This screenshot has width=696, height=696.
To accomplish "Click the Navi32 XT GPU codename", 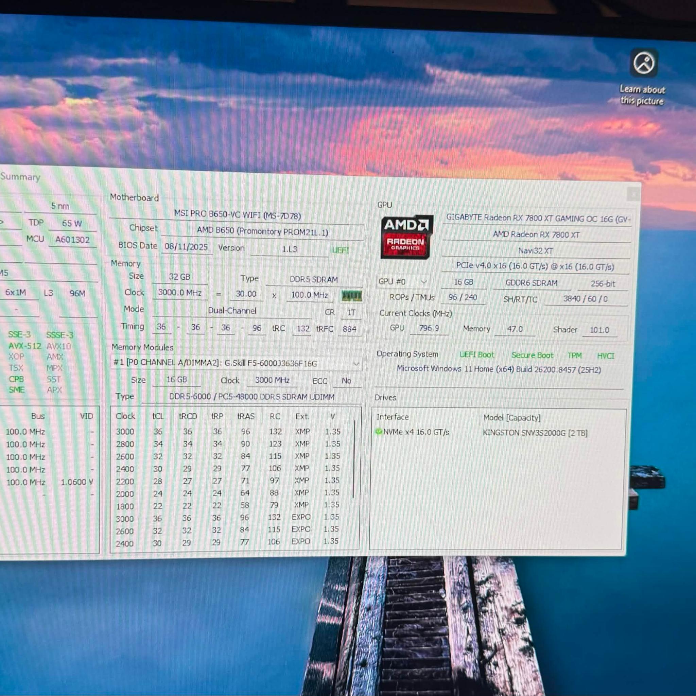I will (536, 250).
